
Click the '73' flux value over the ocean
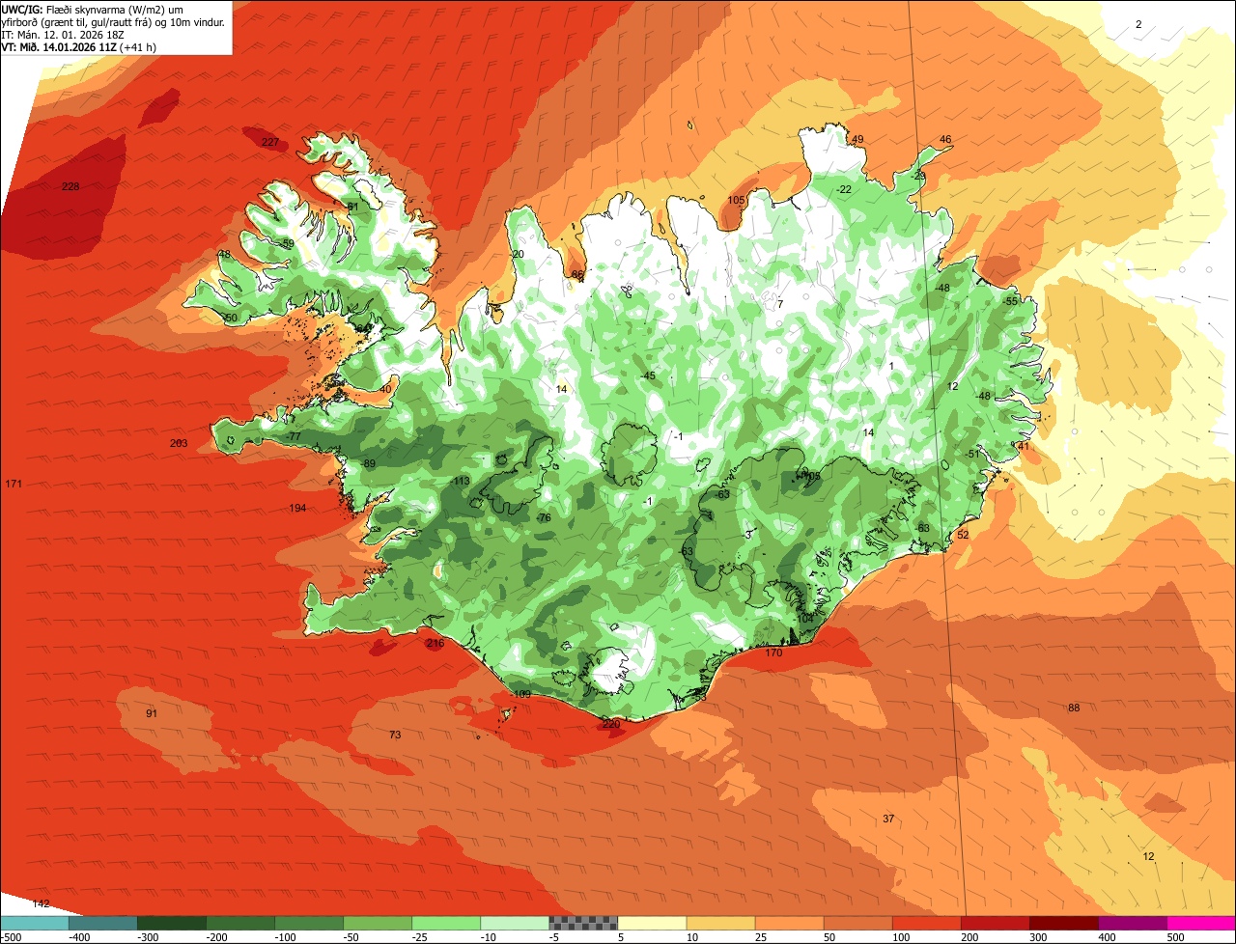[395, 735]
